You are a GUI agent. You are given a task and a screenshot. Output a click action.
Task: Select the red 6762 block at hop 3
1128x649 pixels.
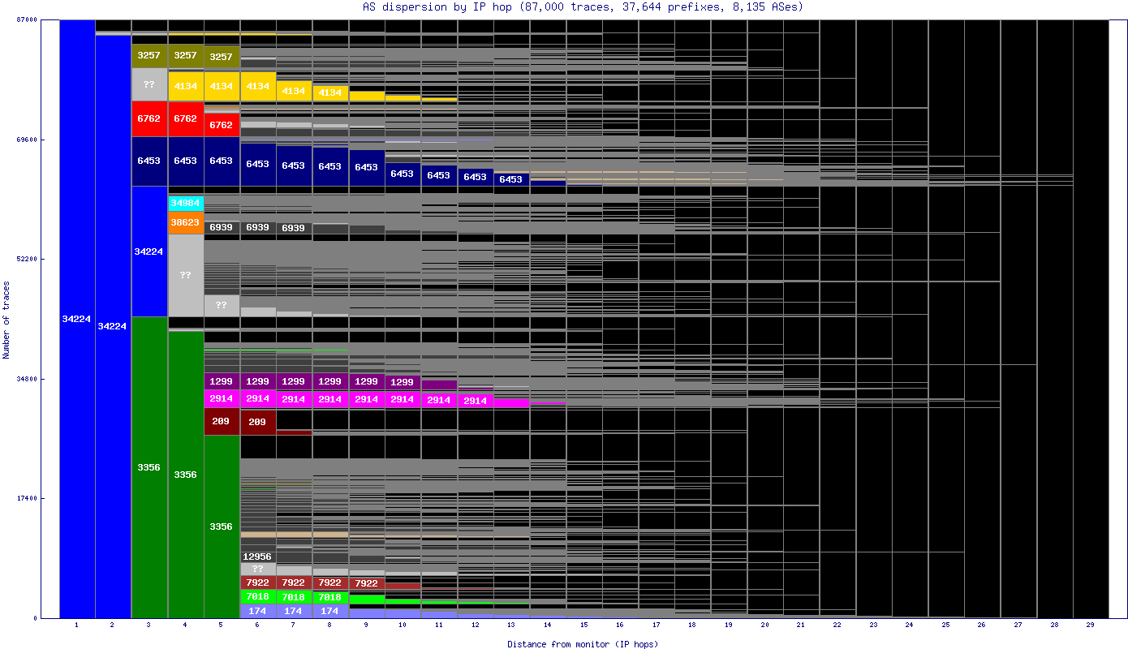(x=149, y=118)
